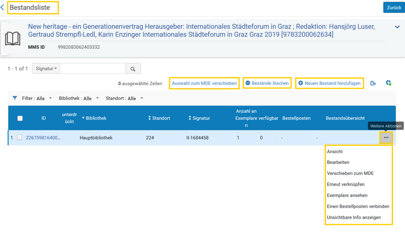Sort by the Signatur column arrows

(x=190, y=118)
